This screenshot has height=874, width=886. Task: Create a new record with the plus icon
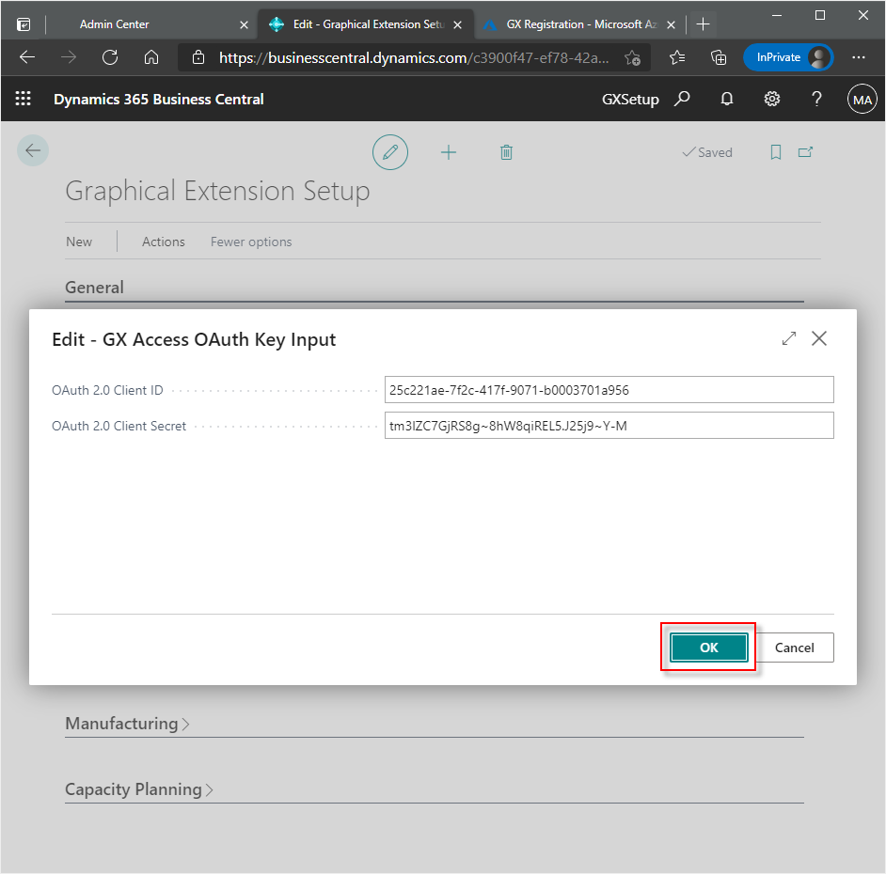click(449, 152)
